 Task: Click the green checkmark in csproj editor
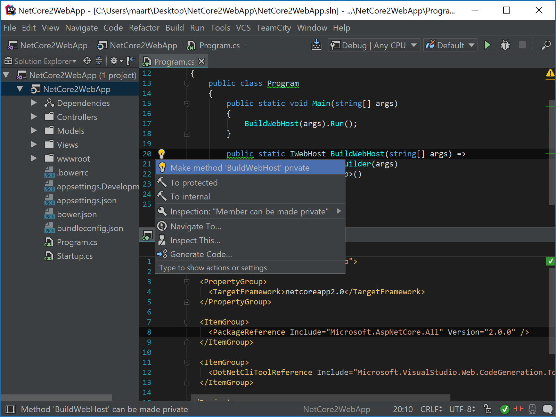550,261
